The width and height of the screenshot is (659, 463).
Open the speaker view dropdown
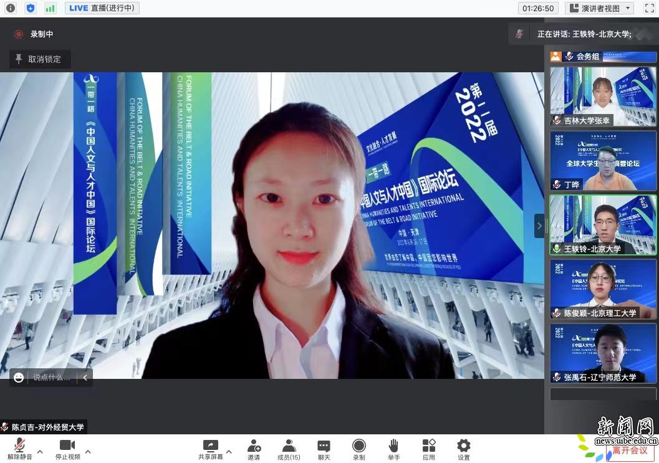point(599,8)
